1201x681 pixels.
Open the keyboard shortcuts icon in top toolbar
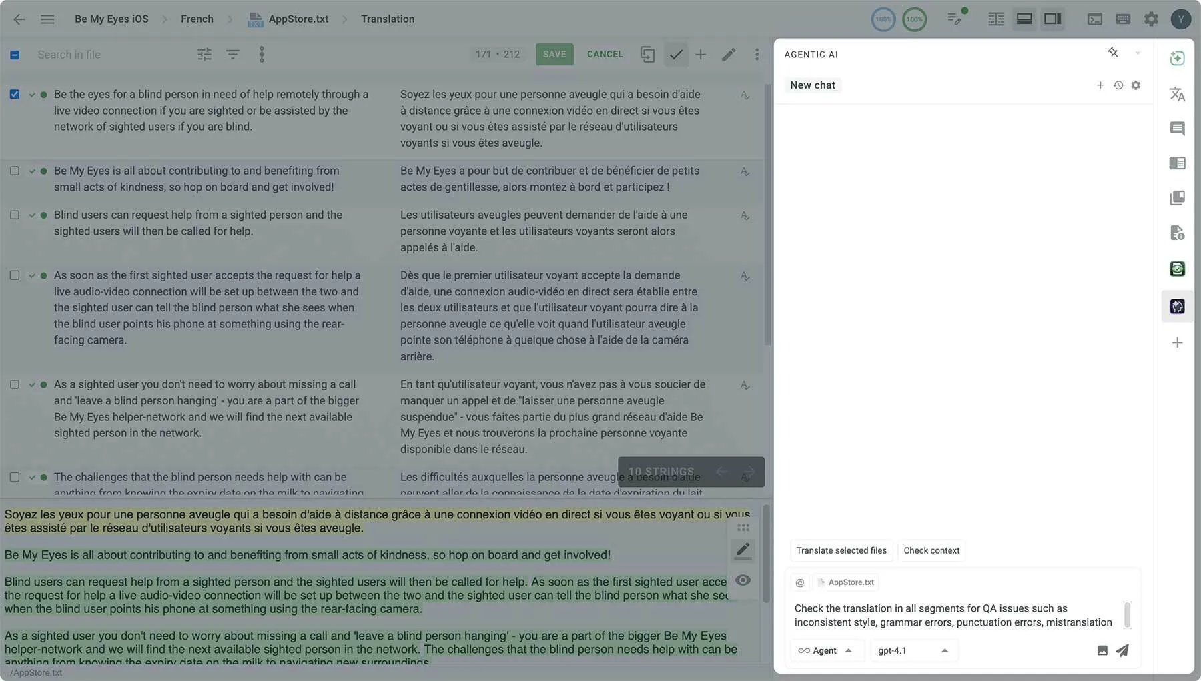click(1124, 19)
